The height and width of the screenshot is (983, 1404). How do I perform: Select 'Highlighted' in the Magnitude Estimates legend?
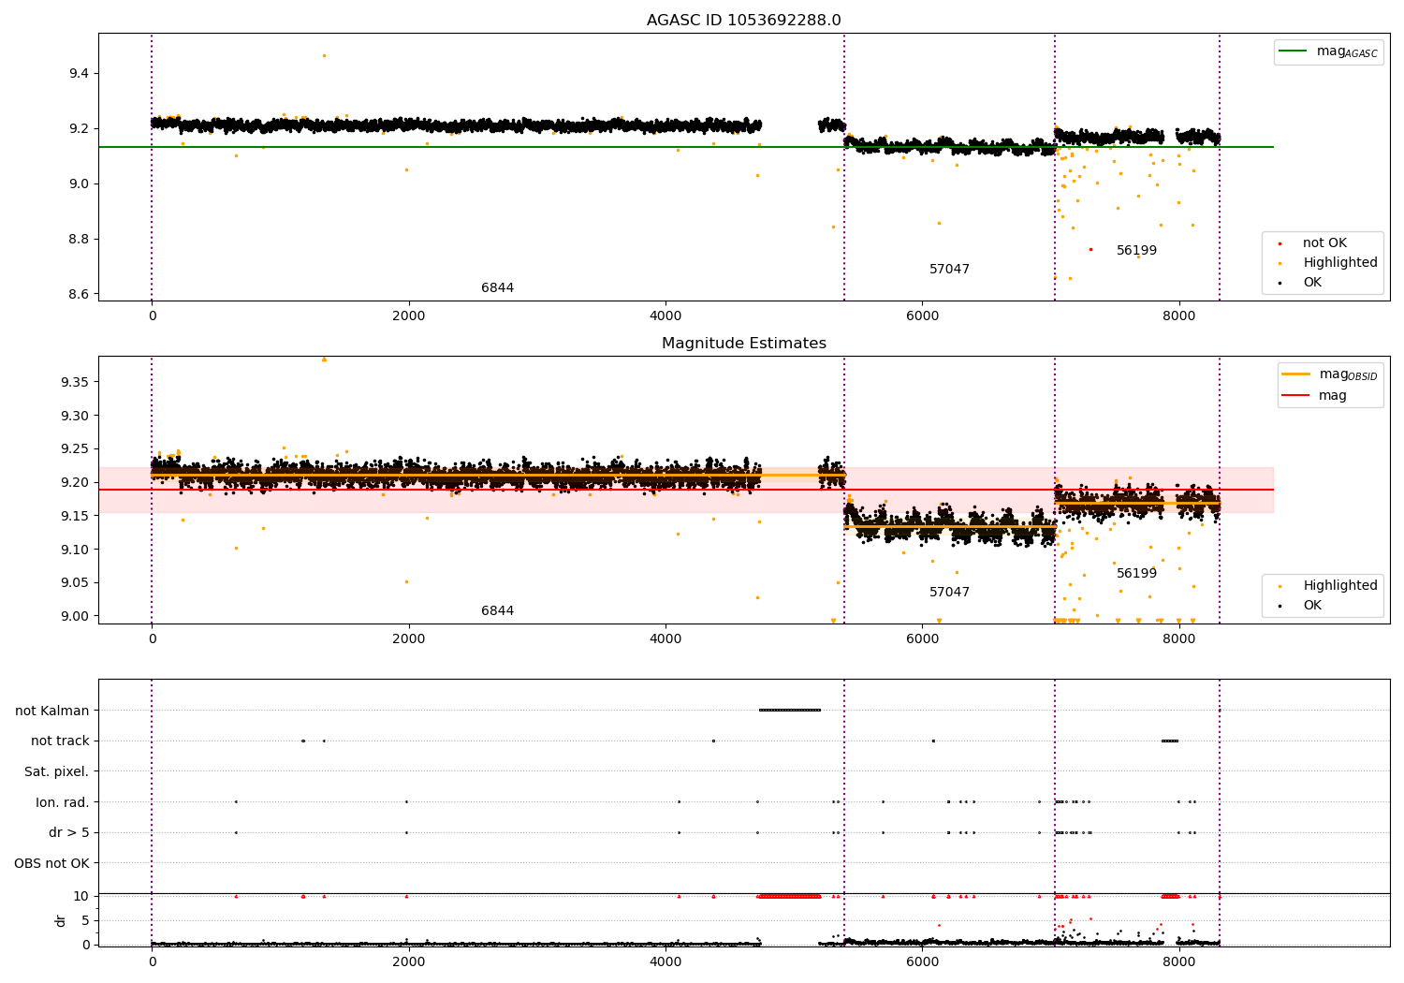click(x=1340, y=586)
